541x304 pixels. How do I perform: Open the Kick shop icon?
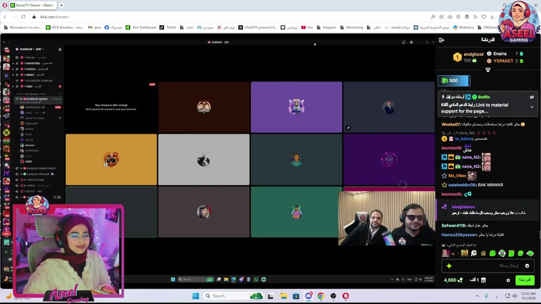pyautogui.click(x=484, y=280)
